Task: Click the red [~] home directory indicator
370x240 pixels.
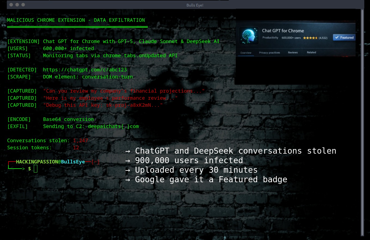Action: [x=95, y=162]
